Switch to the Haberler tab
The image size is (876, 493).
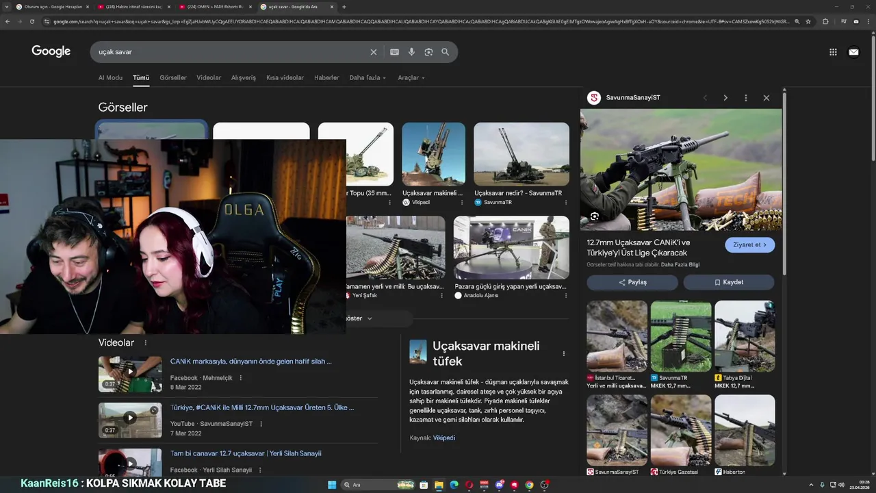point(326,77)
